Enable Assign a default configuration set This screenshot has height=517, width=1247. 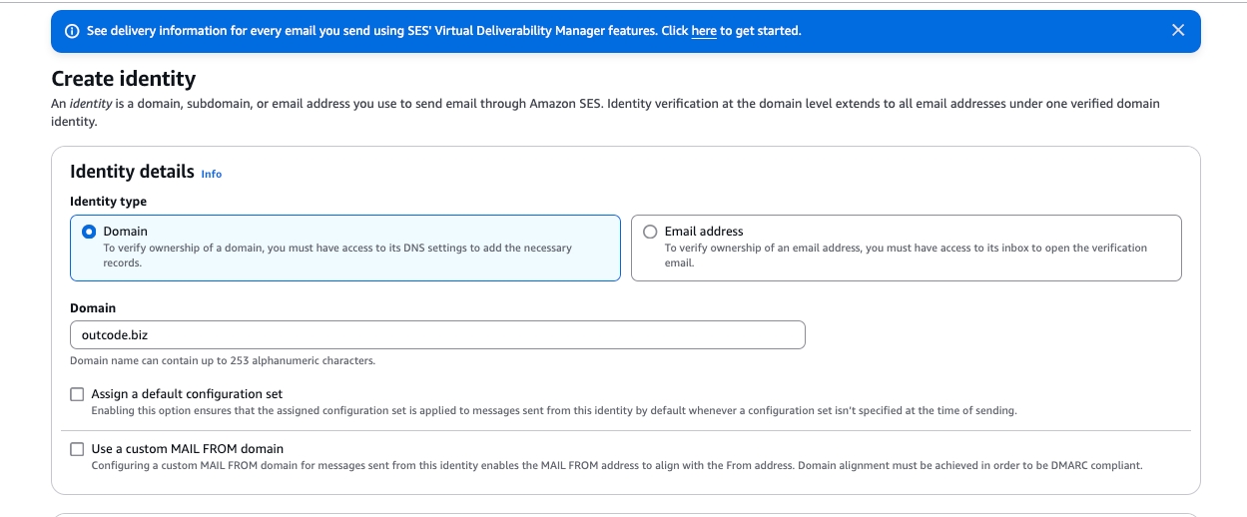[x=77, y=394]
